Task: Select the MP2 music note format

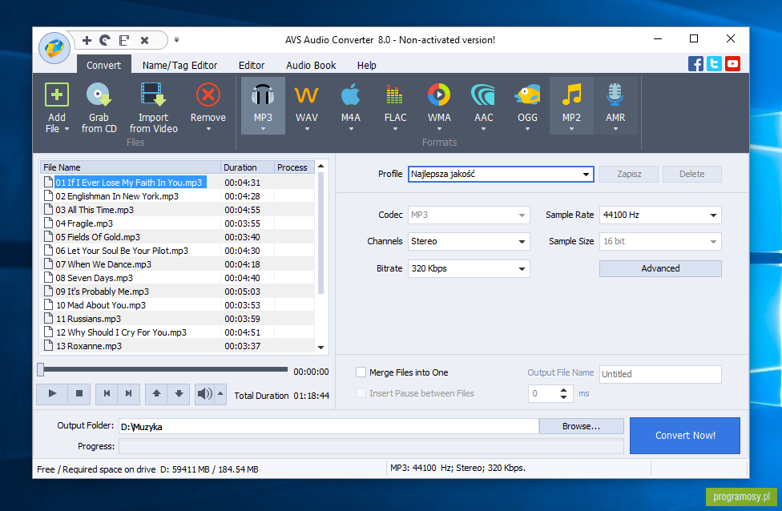Action: [x=571, y=95]
